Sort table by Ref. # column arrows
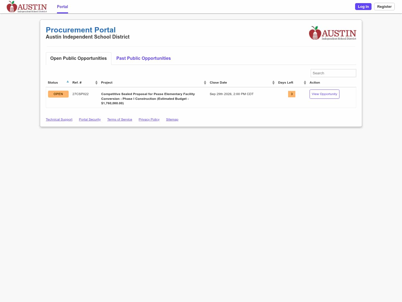The height and width of the screenshot is (302, 402). point(96,82)
